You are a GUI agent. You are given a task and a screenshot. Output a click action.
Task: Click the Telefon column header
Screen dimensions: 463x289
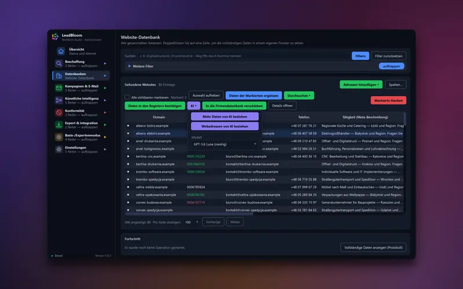point(303,117)
